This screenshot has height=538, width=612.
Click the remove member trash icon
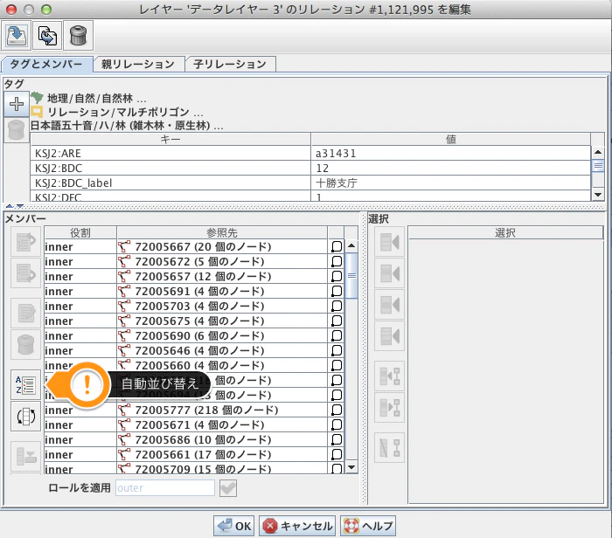[25, 345]
